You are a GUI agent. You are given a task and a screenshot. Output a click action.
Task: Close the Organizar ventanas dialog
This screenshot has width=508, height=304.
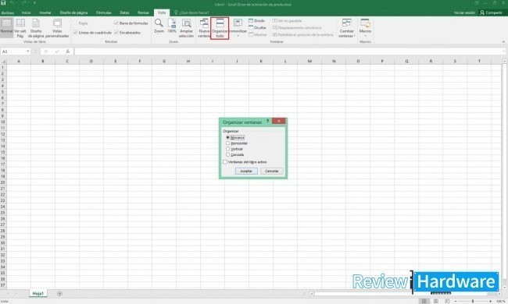pos(279,121)
